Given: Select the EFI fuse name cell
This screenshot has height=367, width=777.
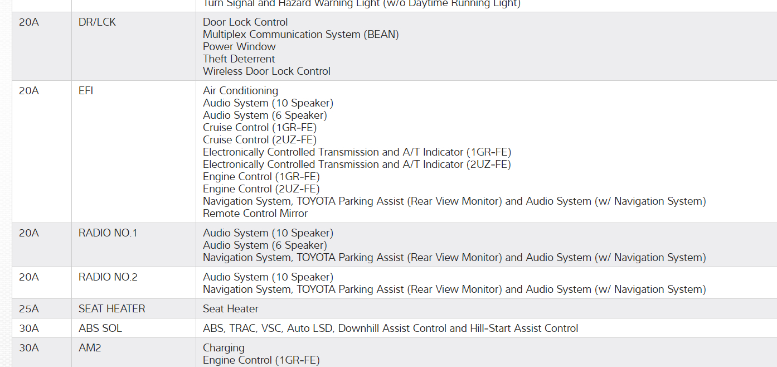Looking at the screenshot, I should point(86,91).
